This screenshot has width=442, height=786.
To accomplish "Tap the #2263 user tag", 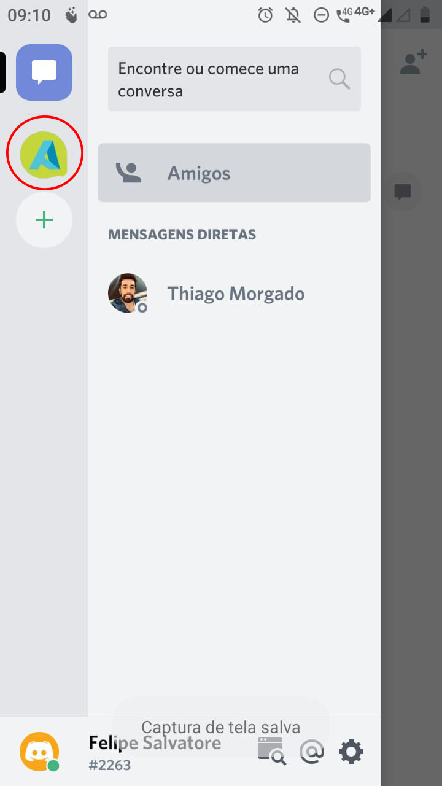I will pos(110,765).
